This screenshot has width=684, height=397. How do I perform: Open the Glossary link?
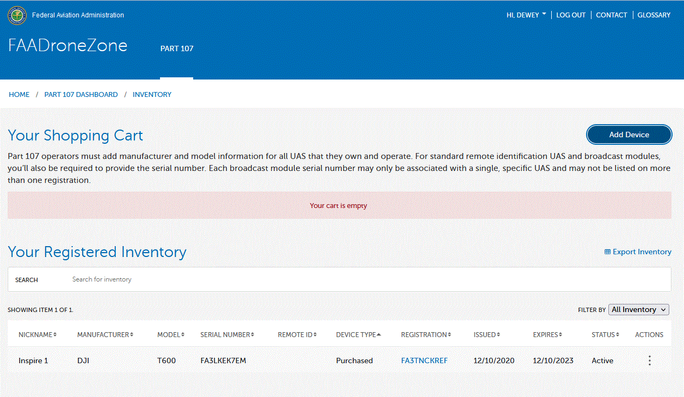[654, 15]
